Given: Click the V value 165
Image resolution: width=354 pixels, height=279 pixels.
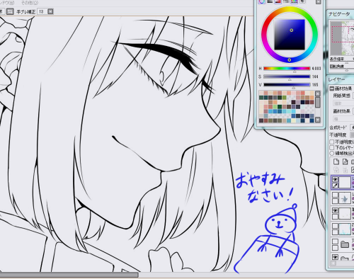Looking at the screenshot, I should [315, 85].
